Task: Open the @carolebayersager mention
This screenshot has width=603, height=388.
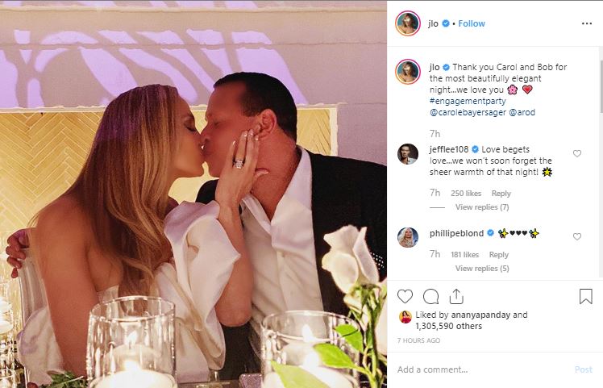Action: (x=468, y=112)
